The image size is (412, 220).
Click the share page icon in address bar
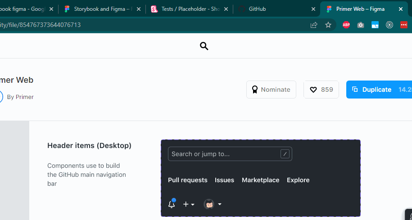click(314, 25)
